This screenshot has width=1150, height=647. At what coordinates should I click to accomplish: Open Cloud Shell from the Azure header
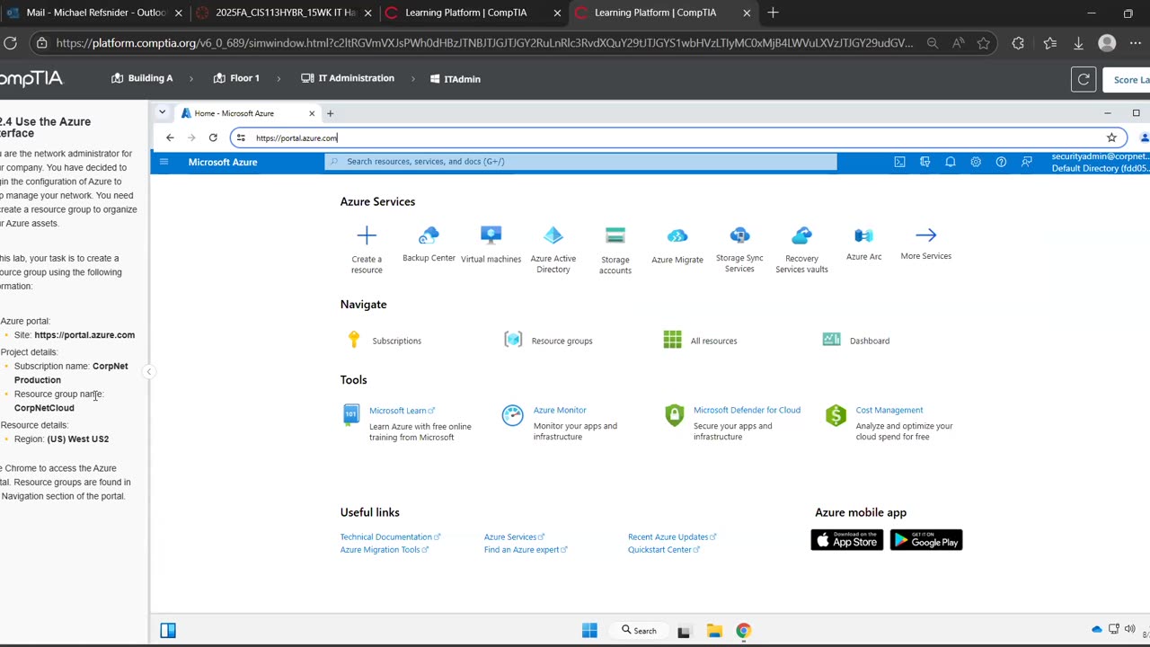(x=899, y=162)
